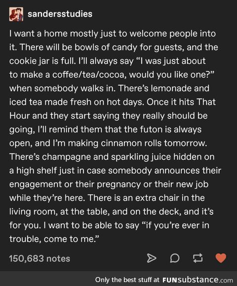Open the sandersstudies avatar image
The width and height of the screenshot is (237, 286).
point(16,14)
